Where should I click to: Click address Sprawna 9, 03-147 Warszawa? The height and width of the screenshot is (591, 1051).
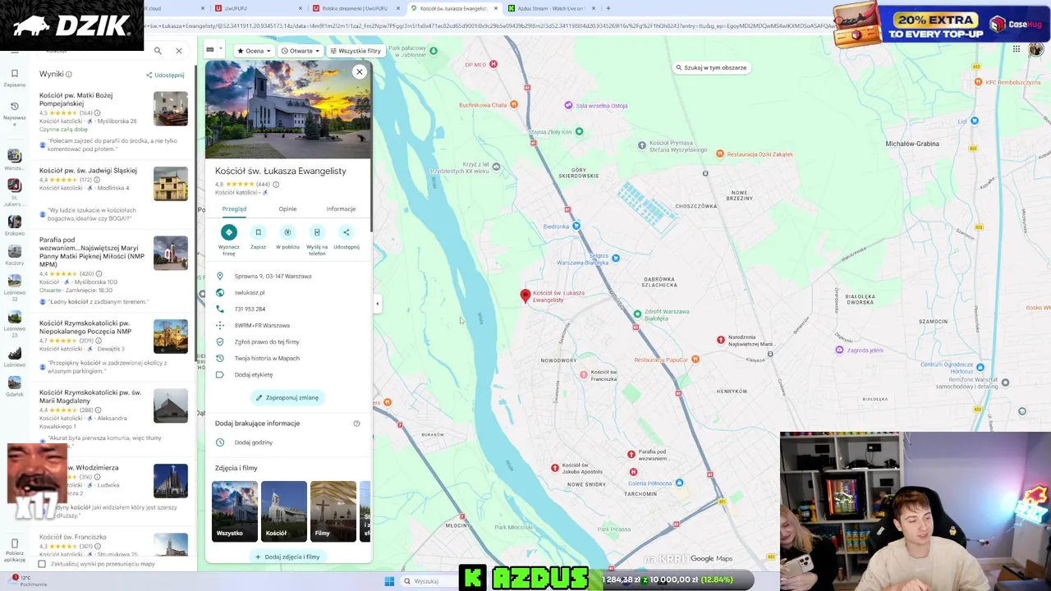[x=273, y=277]
